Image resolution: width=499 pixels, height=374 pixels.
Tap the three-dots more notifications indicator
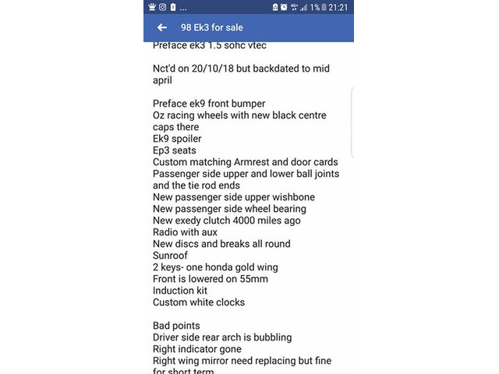(x=183, y=9)
